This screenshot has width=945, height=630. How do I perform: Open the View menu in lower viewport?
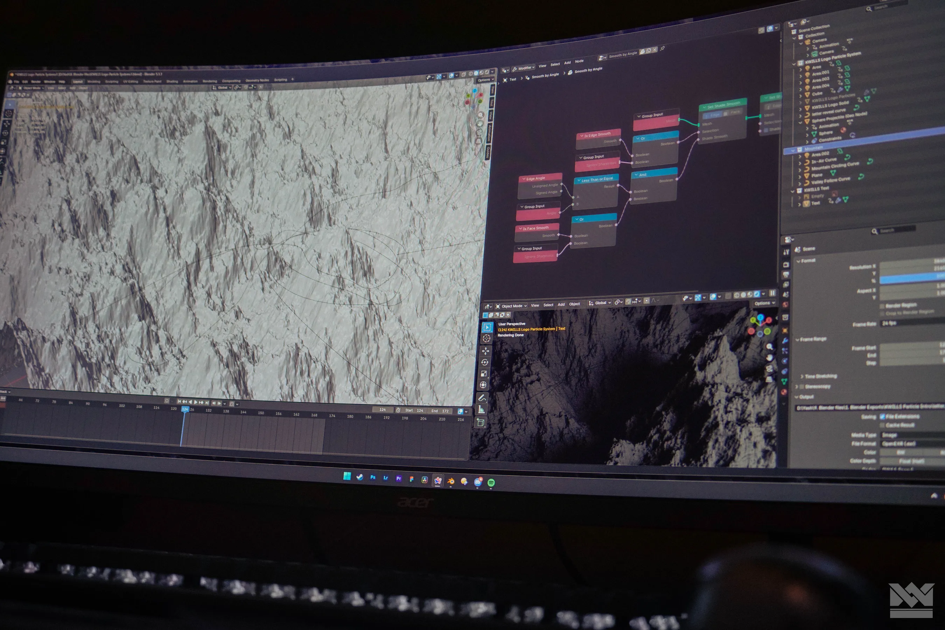point(535,306)
